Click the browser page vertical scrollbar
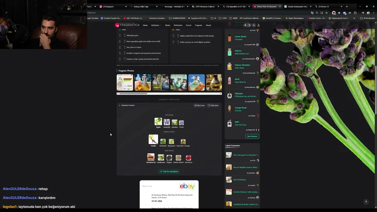The width and height of the screenshot is (377, 212). pyautogui.click(x=376, y=90)
